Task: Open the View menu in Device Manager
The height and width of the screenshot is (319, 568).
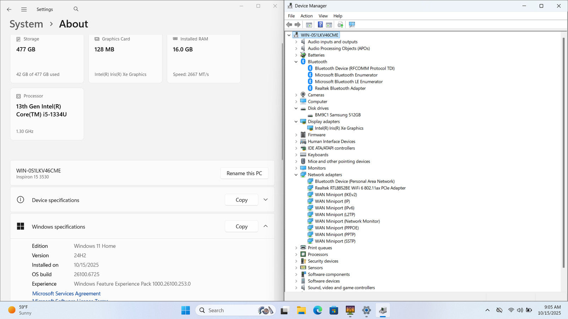Action: point(323,16)
